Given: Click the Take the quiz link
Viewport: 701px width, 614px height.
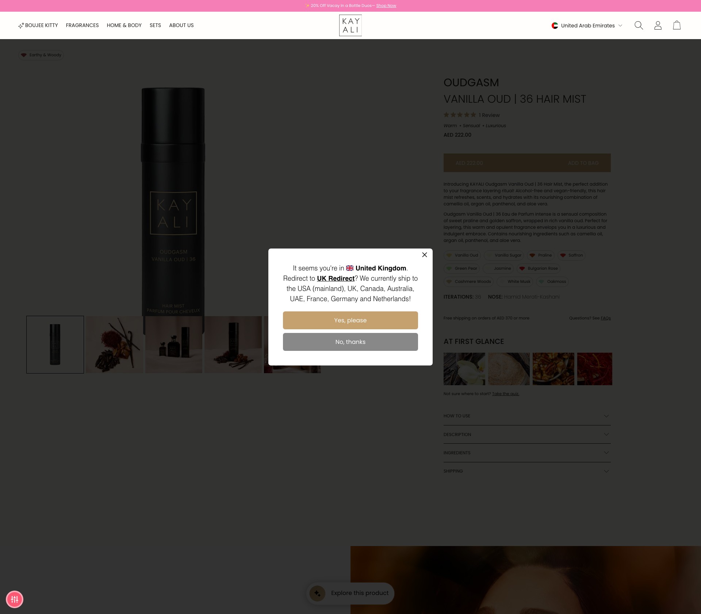Looking at the screenshot, I should coord(506,394).
